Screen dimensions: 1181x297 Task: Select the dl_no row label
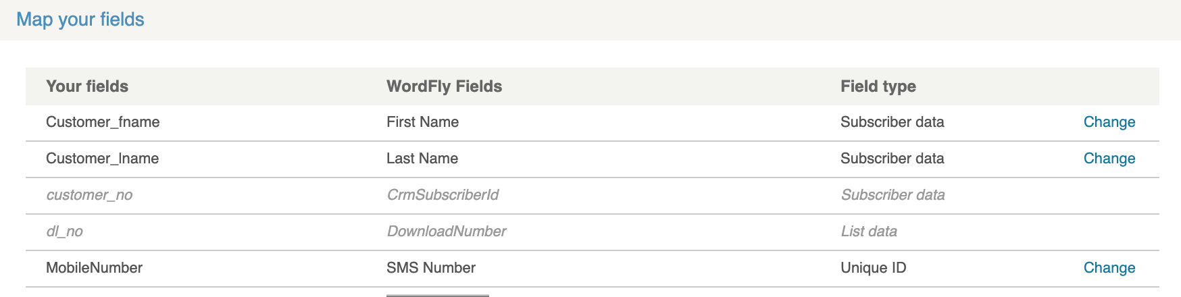tap(64, 232)
